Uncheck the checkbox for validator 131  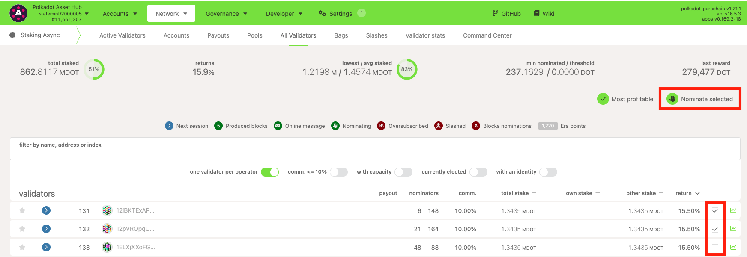715,210
